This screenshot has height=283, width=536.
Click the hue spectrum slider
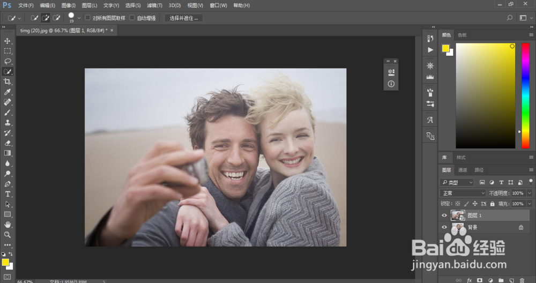click(x=525, y=96)
